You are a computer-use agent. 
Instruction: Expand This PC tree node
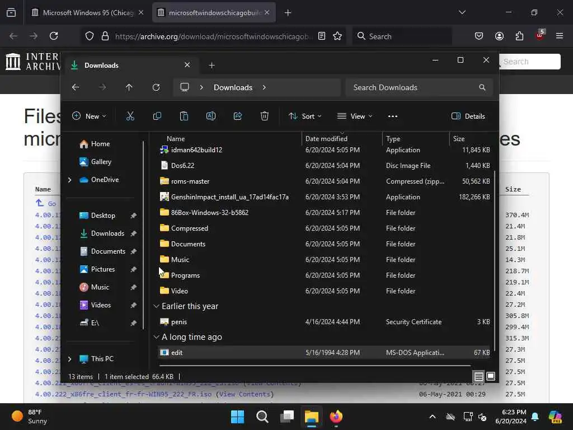pos(70,359)
